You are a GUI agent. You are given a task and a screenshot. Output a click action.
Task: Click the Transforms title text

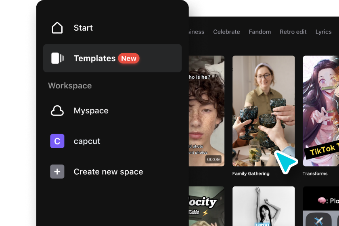coord(315,174)
